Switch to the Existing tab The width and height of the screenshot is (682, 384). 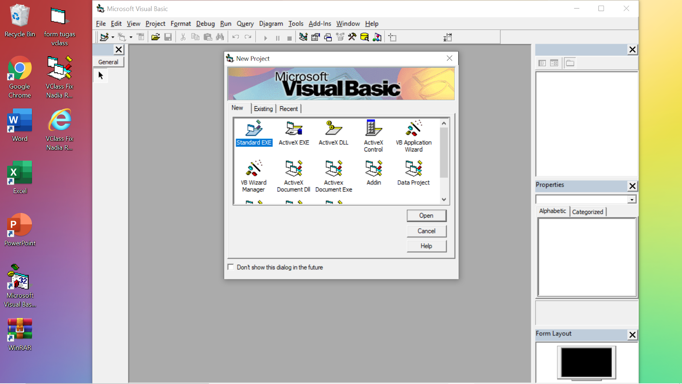tap(263, 109)
